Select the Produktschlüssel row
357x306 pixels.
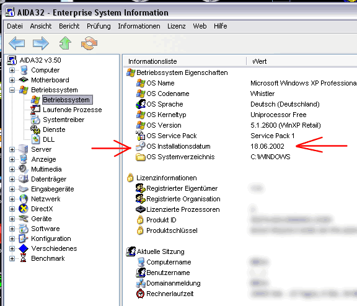172,230
